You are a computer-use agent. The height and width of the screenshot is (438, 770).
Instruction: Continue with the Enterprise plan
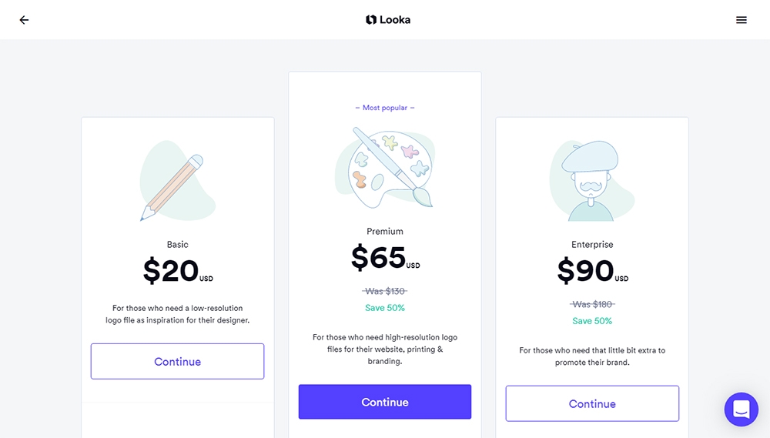point(592,403)
